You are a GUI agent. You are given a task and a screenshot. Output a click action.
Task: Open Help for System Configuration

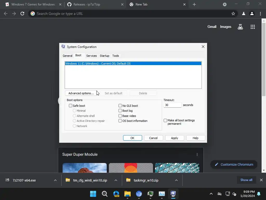click(195, 138)
